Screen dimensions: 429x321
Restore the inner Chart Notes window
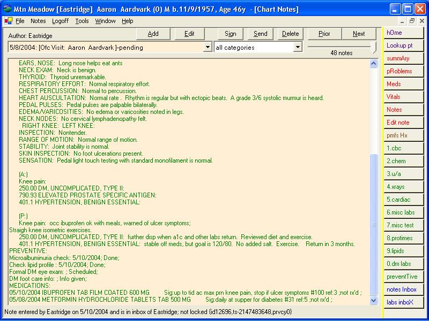click(x=412, y=21)
